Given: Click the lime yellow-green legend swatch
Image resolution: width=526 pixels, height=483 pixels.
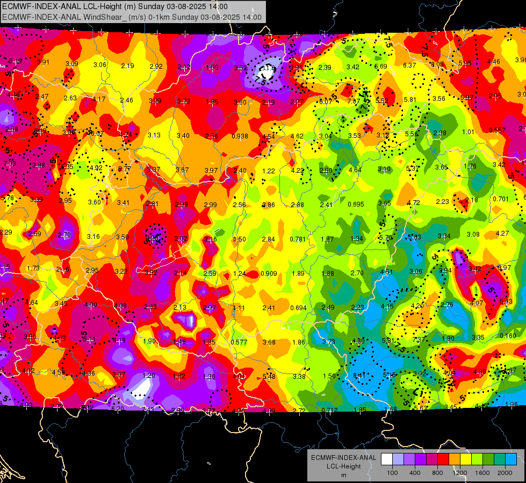Looking at the screenshot, I should point(477,459).
